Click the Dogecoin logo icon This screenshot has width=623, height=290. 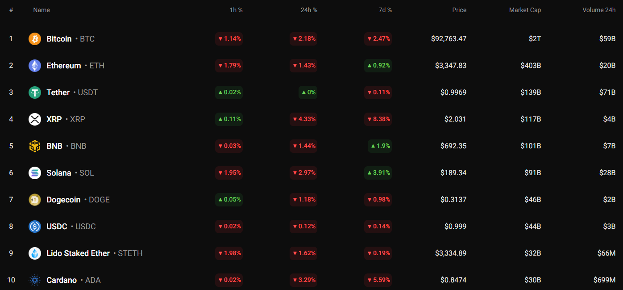coord(35,200)
